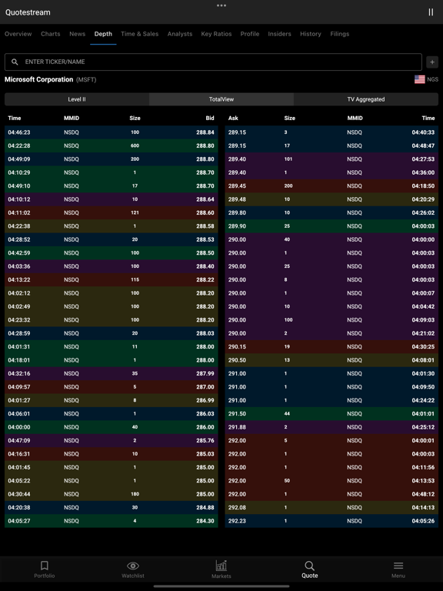Viewport: 443px width, 591px height.
Task: Select the Level II view
Action: (77, 99)
